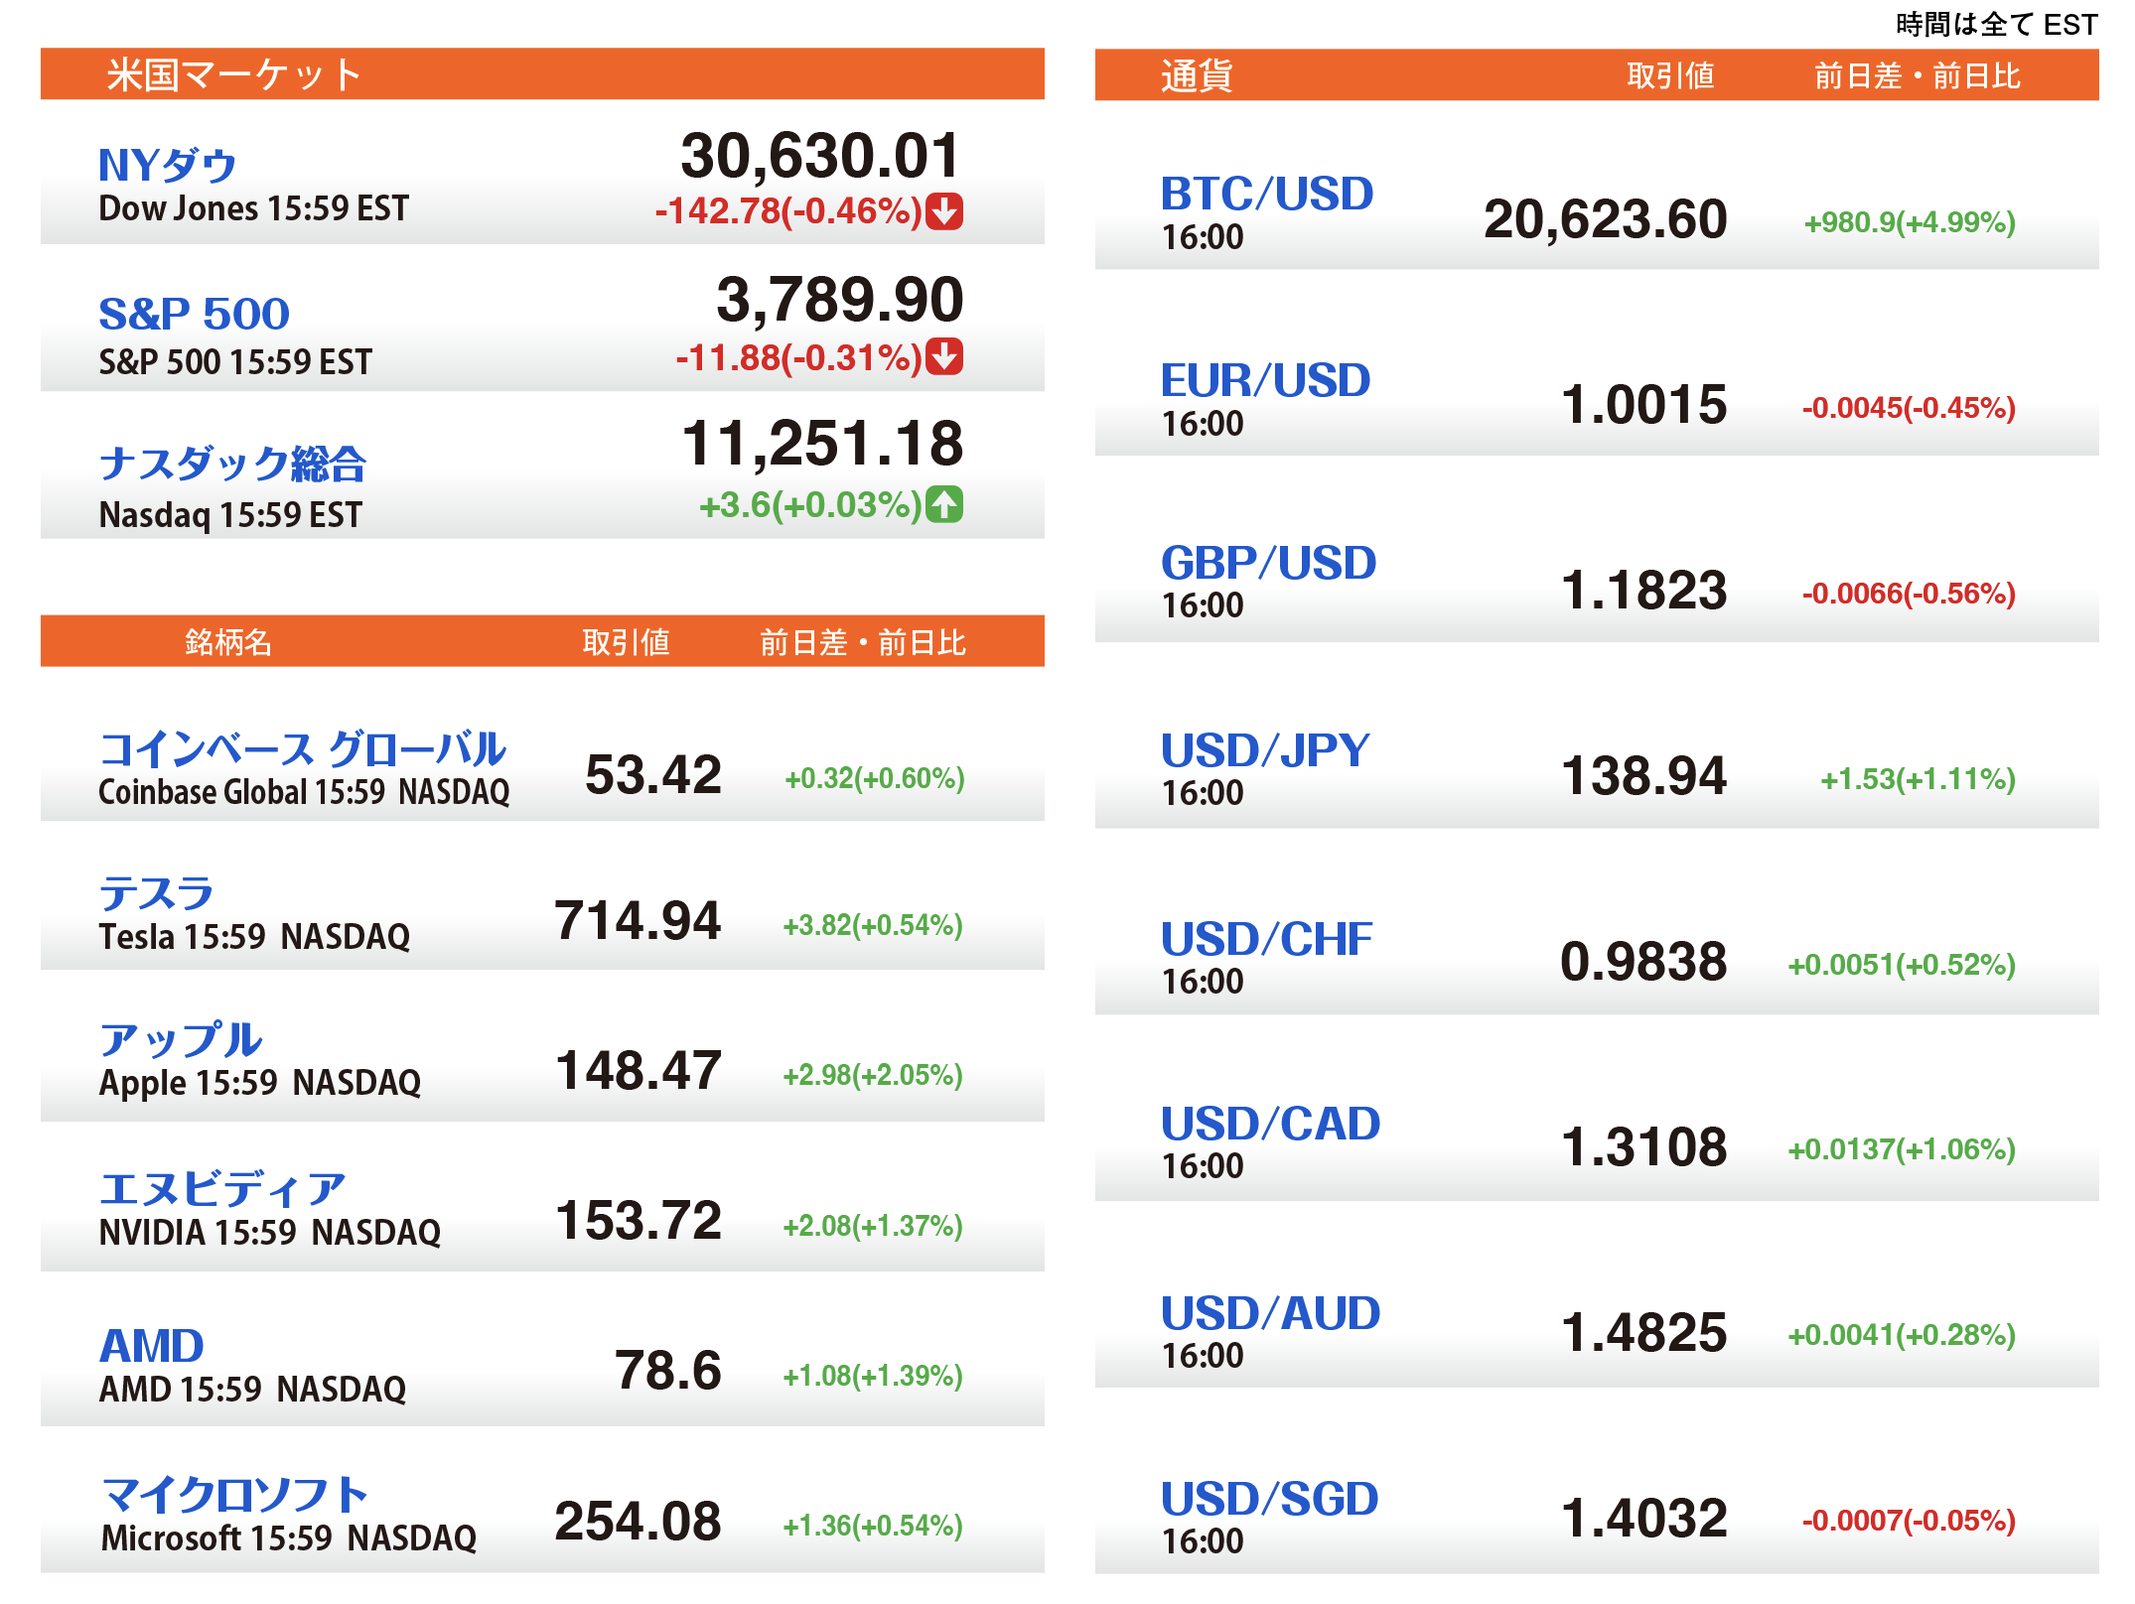
Task: Open the マイクロソフト stock entry
Action: [x=234, y=1495]
